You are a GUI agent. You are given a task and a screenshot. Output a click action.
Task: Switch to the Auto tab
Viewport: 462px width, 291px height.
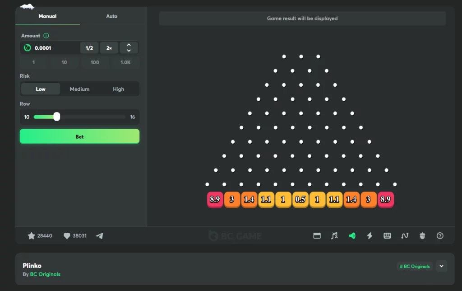coord(111,16)
